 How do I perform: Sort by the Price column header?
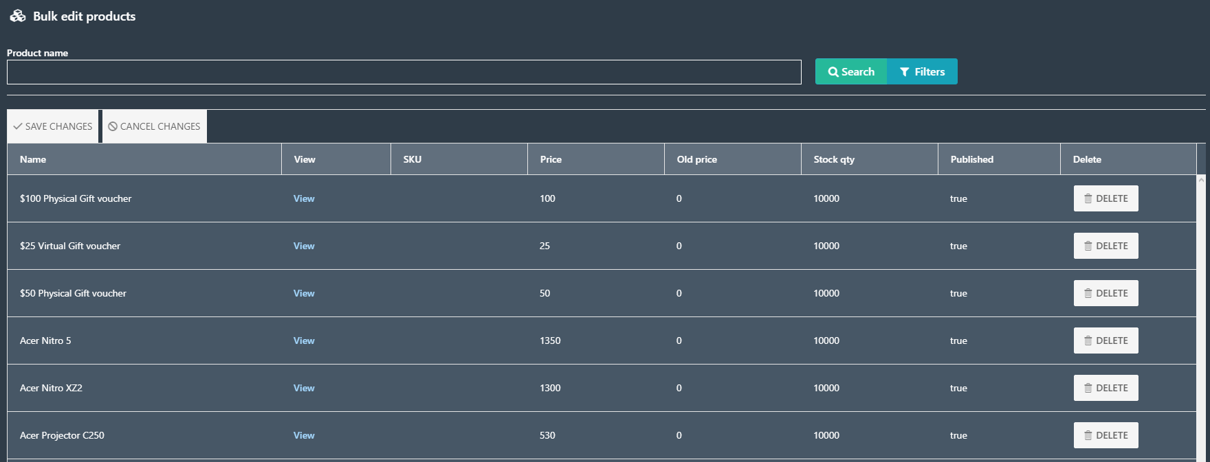(x=596, y=159)
